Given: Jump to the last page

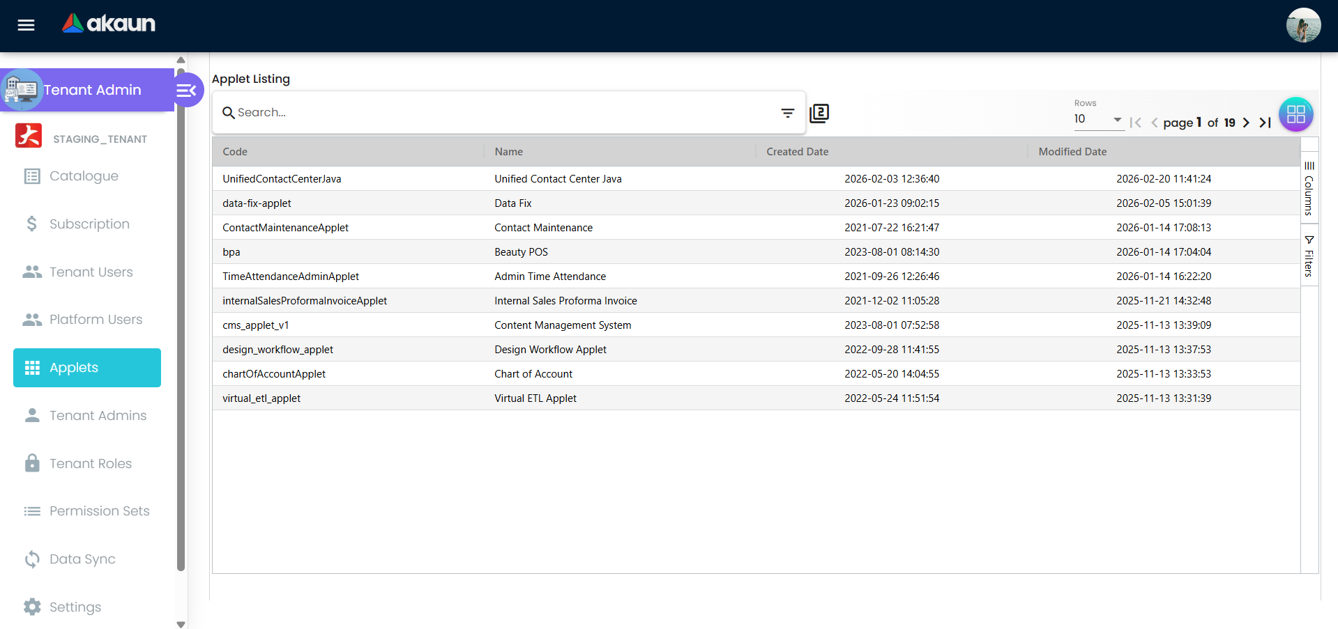Looking at the screenshot, I should point(1265,123).
